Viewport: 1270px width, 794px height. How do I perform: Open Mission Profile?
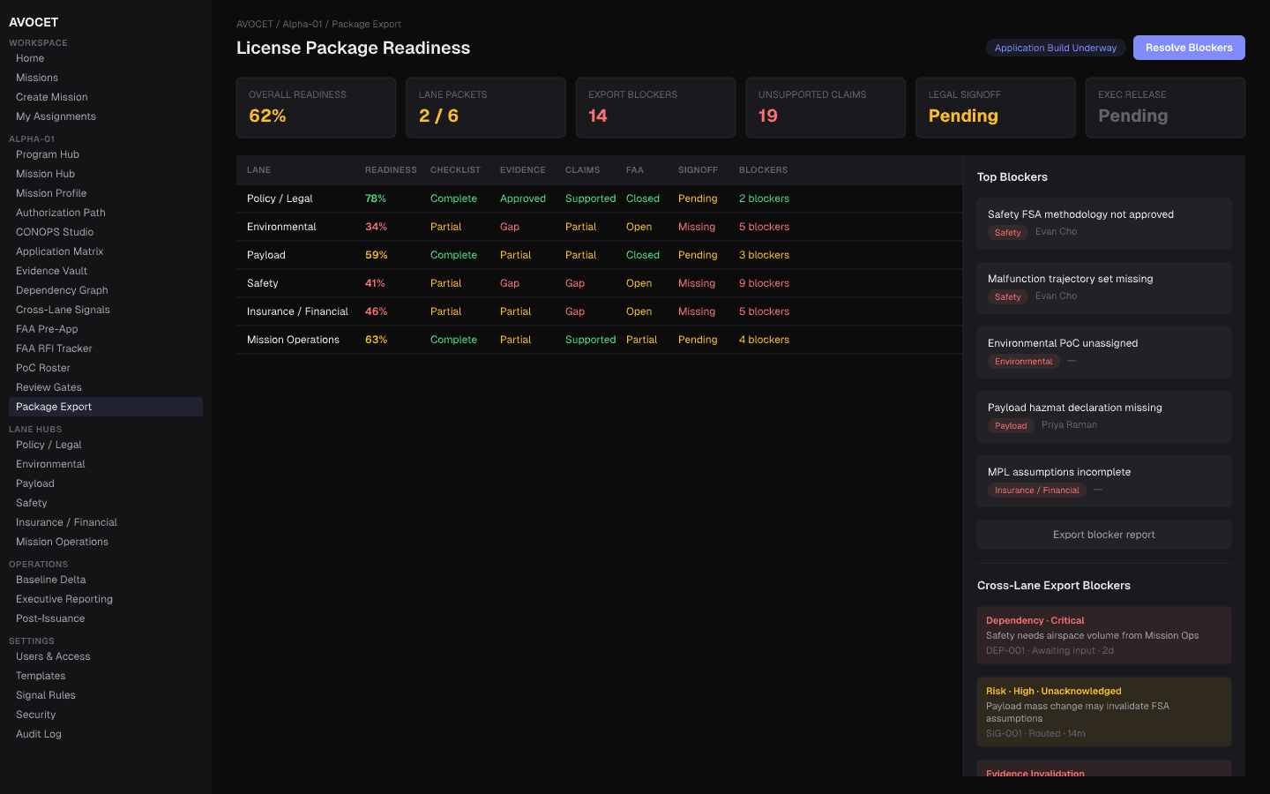click(x=106, y=193)
